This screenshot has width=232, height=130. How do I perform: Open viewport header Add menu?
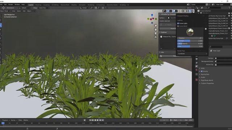pos(24,11)
